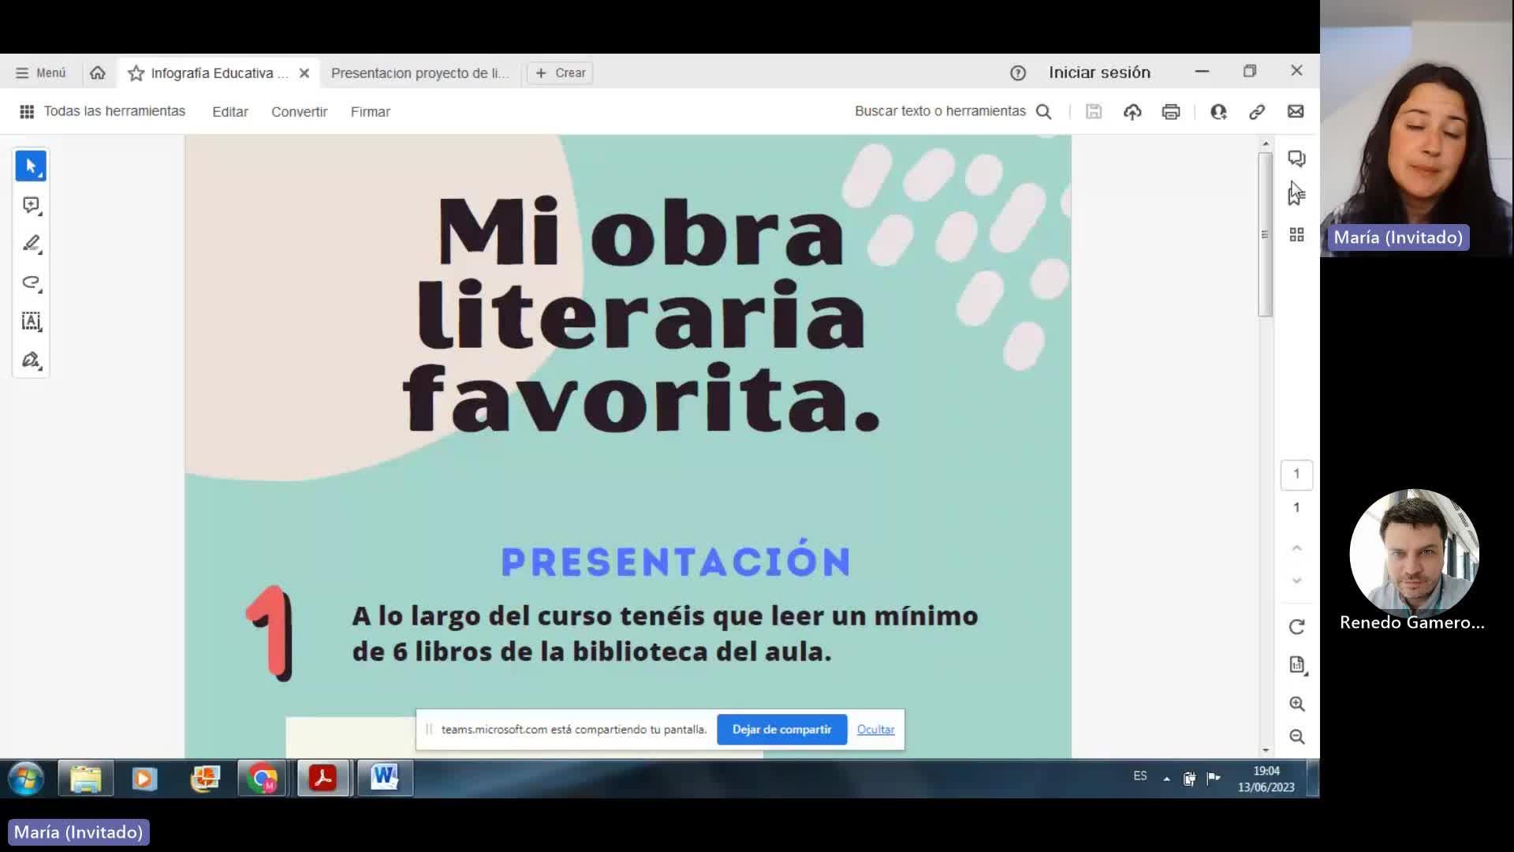
Task: Click the print document icon
Action: click(x=1171, y=112)
